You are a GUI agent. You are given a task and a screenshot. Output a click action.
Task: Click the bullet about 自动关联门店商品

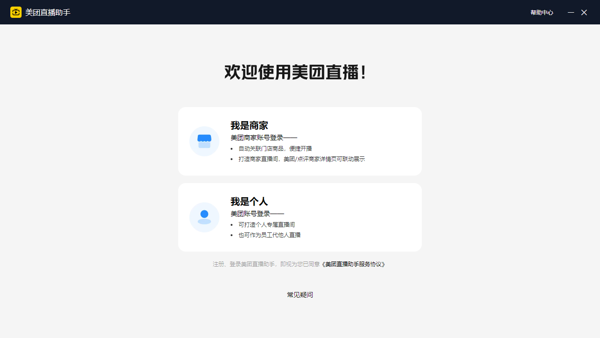(277, 148)
